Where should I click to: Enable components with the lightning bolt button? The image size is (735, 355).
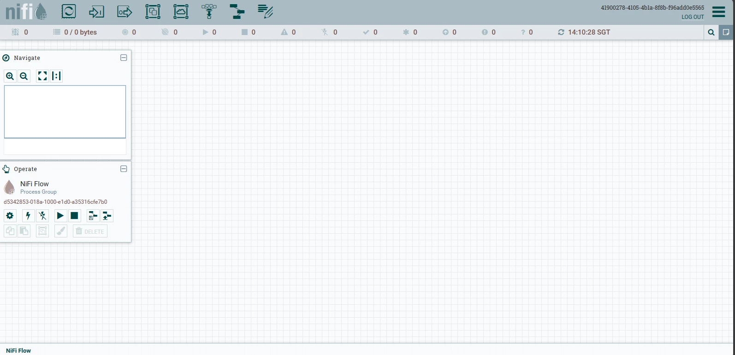point(29,216)
